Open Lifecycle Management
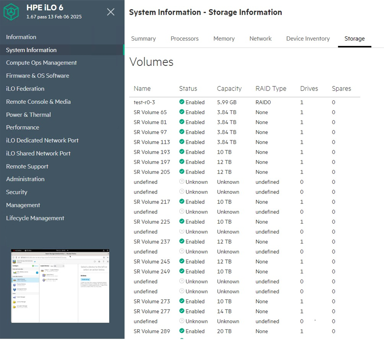The width and height of the screenshot is (384, 340). tap(35, 218)
